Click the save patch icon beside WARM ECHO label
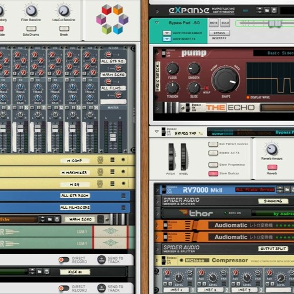294x294 pixels. pos(57,219)
